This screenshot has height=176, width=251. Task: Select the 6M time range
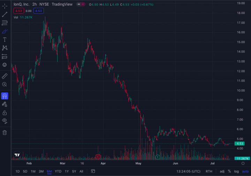coord(49,171)
